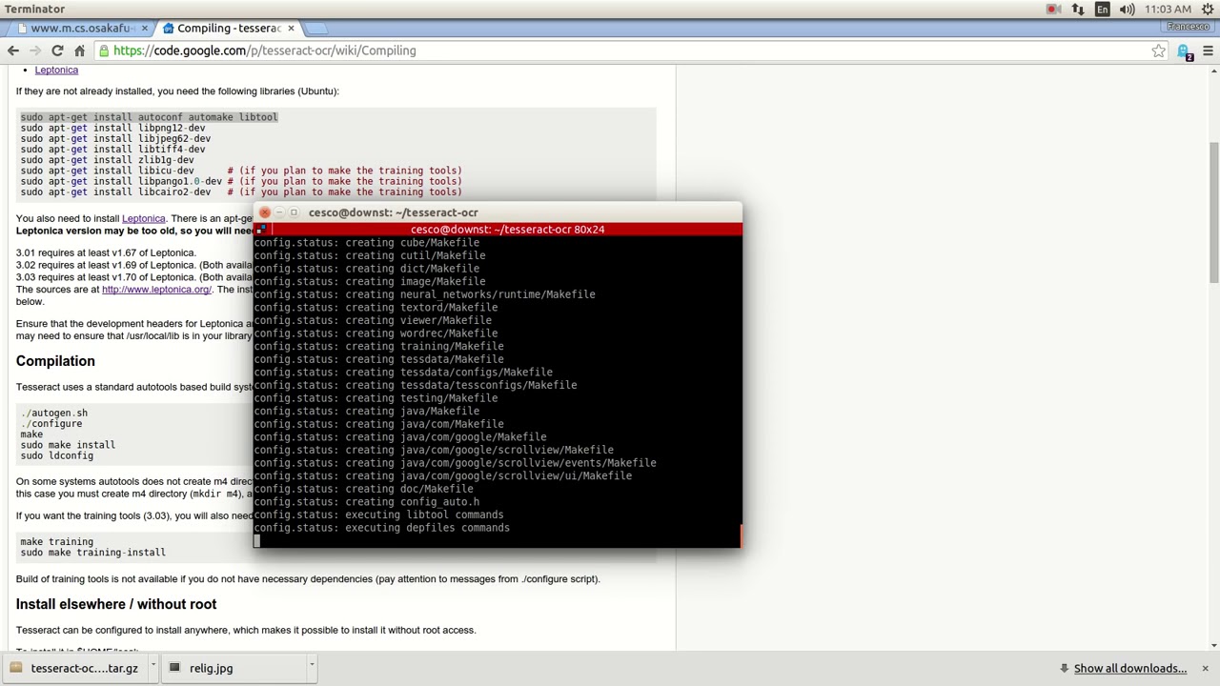
Task: Click terminal line 'creating cube/Makefile'
Action: point(367,243)
